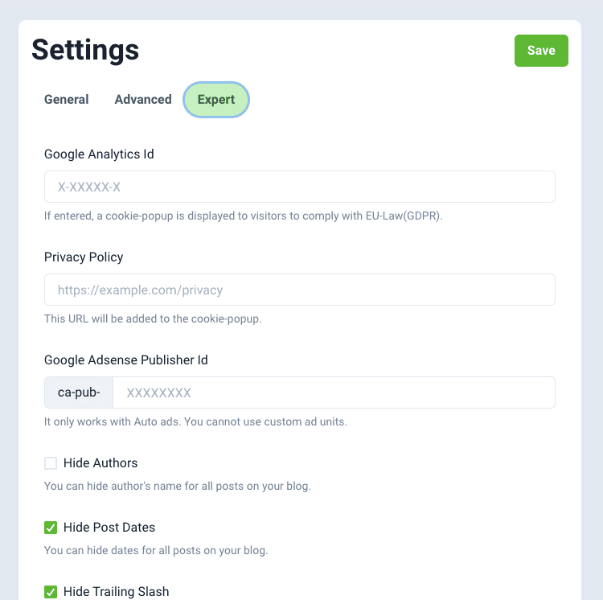This screenshot has width=603, height=600.
Task: Select the highlighted Expert tab
Action: 216,100
